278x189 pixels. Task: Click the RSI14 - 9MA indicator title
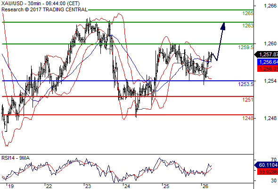click(x=16, y=158)
